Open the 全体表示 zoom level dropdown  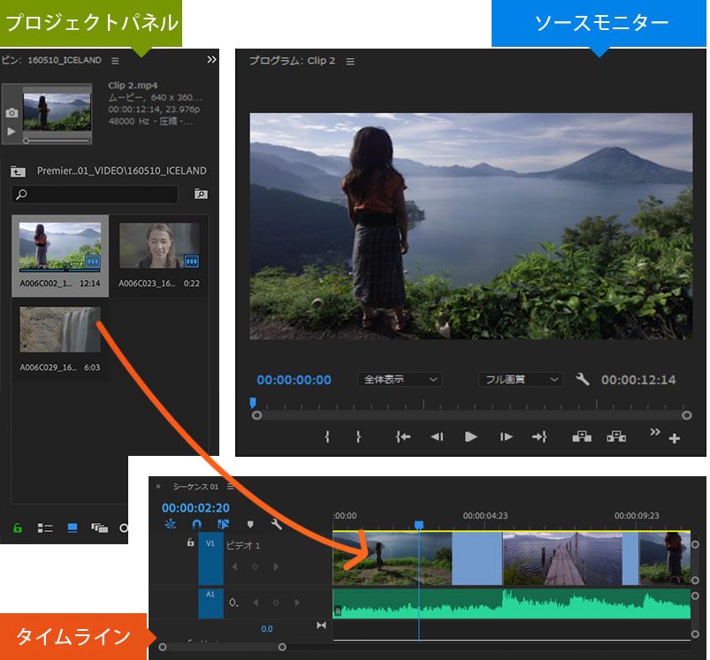[401, 379]
